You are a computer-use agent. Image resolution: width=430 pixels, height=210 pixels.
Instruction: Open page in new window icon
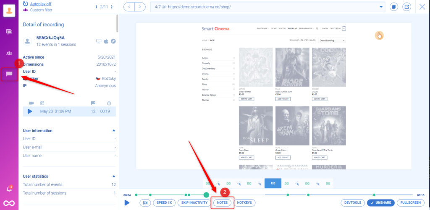[406, 7]
